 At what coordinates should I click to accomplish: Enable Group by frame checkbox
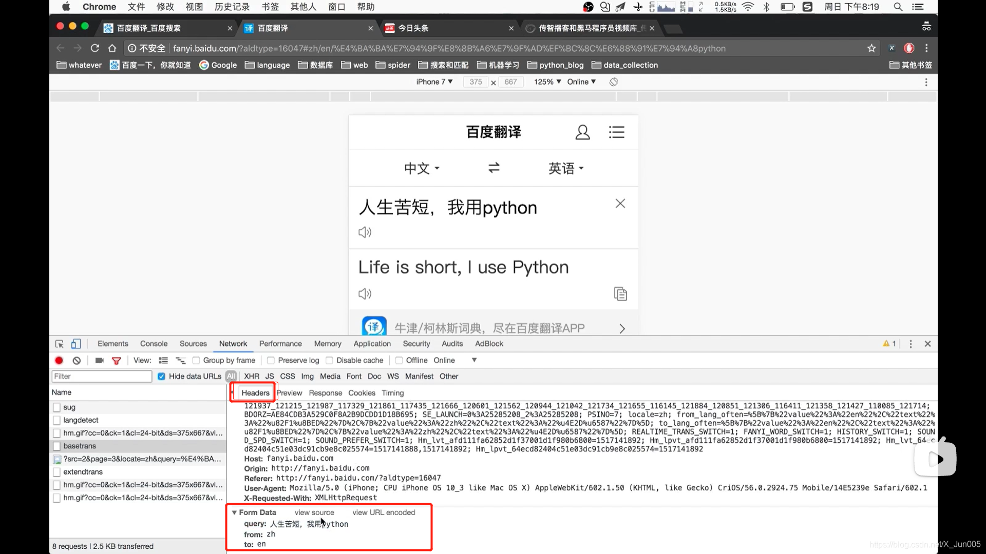click(196, 361)
